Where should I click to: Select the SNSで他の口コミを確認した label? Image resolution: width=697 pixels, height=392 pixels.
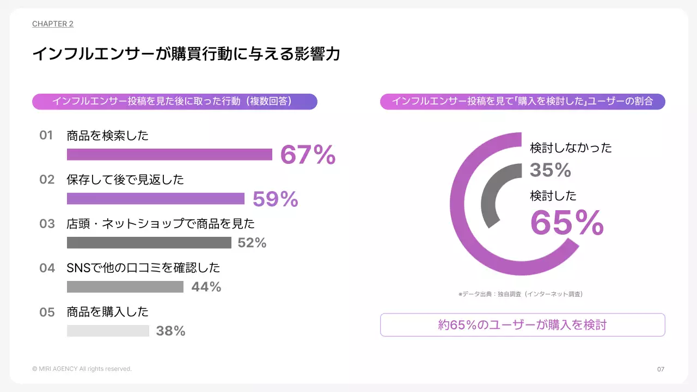143,268
